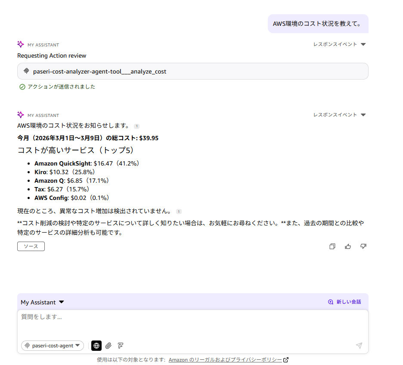Give the response a thumbs down
Viewport: 403px width, 365px height.
coord(363,246)
